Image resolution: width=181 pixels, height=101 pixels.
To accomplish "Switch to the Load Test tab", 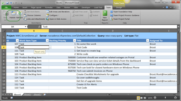I will (98, 8).
